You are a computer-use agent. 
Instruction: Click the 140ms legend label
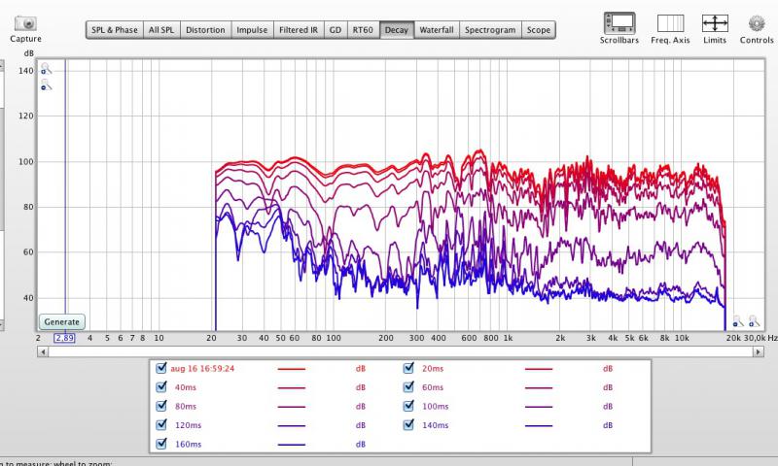(435, 425)
